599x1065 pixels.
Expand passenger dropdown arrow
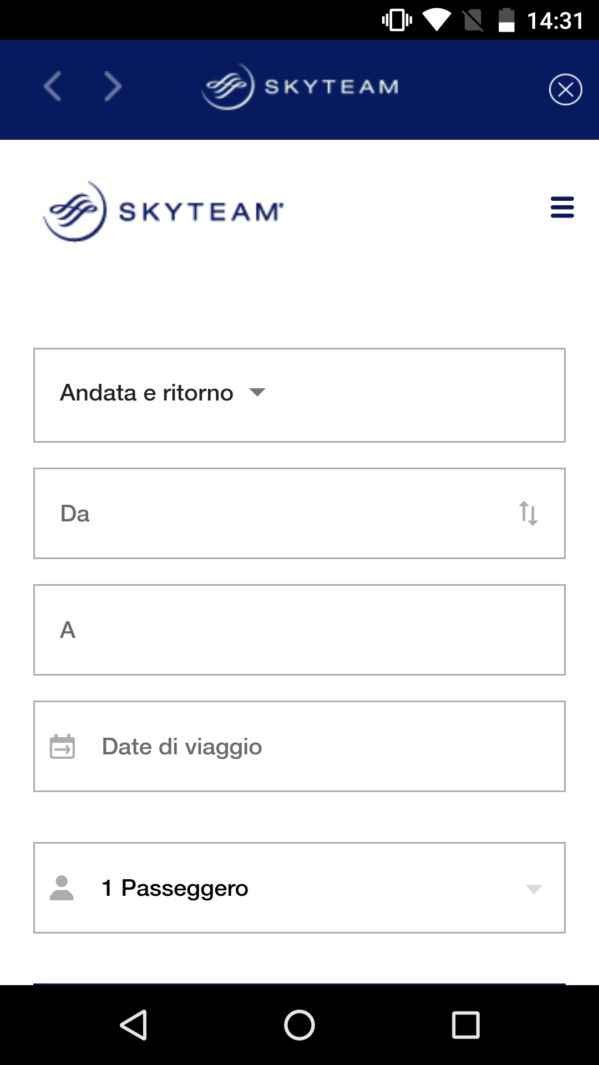click(534, 889)
